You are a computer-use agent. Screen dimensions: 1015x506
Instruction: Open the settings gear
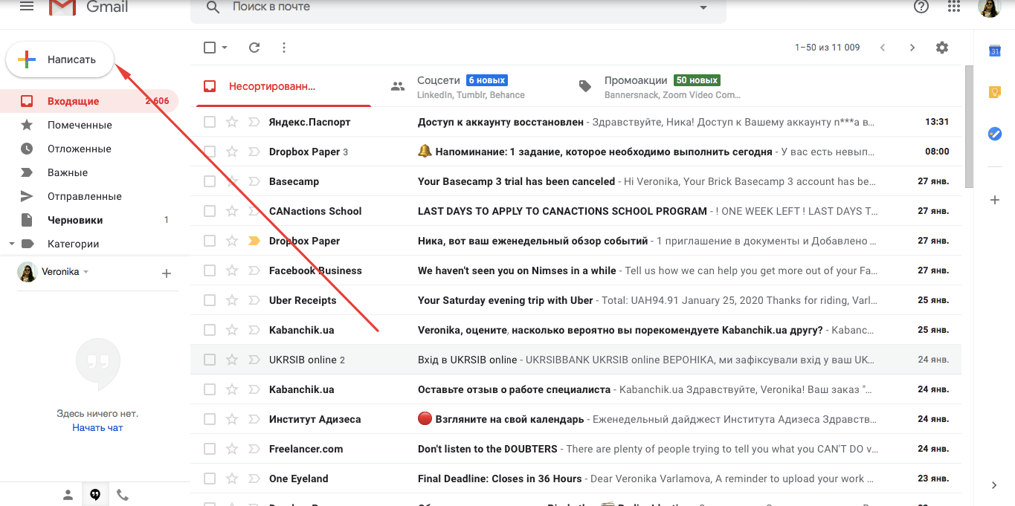[x=942, y=48]
